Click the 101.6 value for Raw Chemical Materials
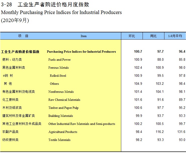The image size is (186, 160). point(138,100)
